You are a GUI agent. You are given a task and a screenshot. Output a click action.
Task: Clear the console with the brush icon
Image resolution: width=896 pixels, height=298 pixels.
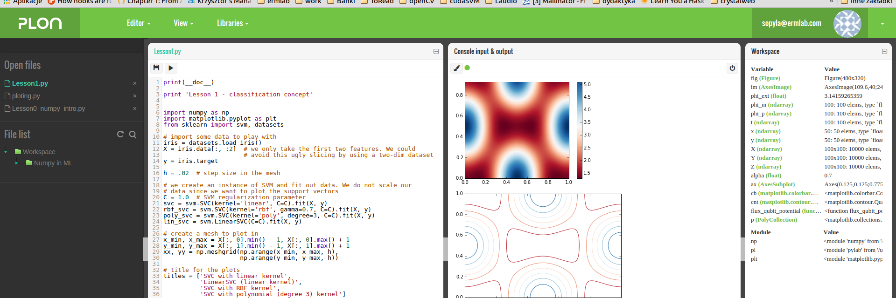[457, 68]
